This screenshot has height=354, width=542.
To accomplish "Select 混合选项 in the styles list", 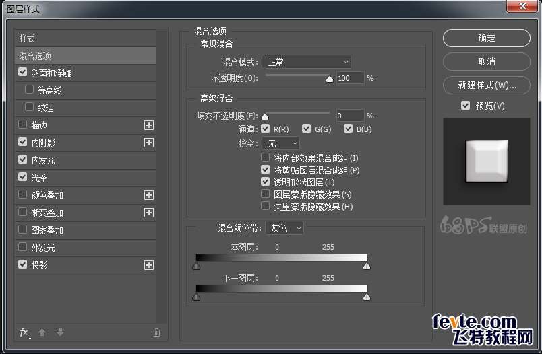I will [85, 55].
